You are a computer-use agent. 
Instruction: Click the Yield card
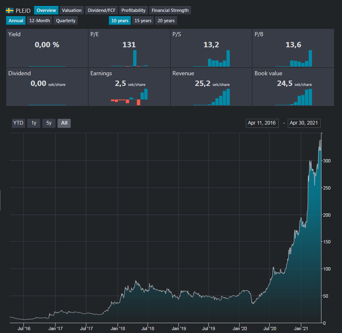(x=47, y=48)
